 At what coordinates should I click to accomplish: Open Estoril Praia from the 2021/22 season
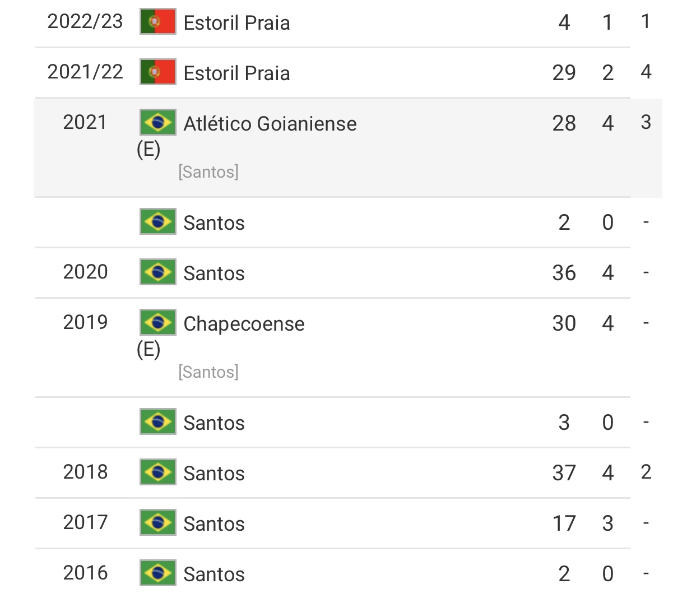click(236, 73)
